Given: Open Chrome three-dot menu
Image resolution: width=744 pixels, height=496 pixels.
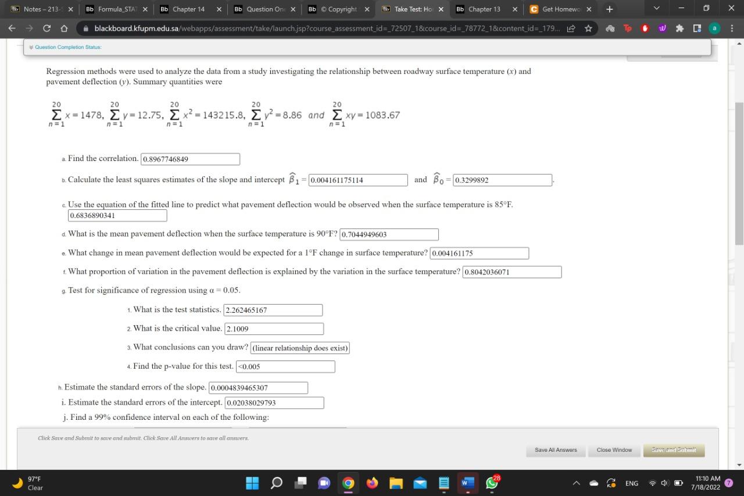Looking at the screenshot, I should point(732,28).
